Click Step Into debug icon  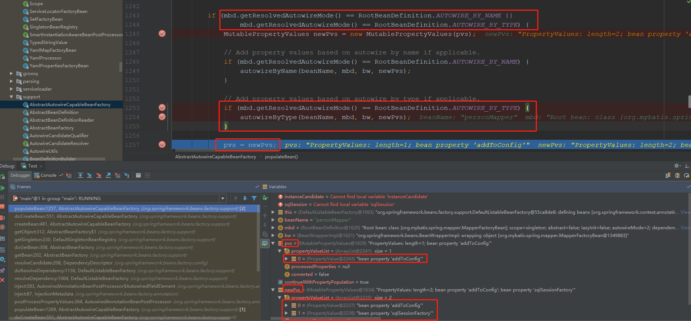[x=90, y=175]
